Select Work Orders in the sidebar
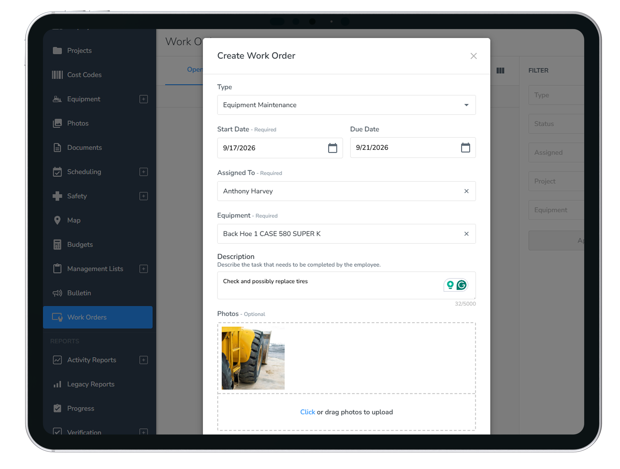Screen dimensions: 620x469 coord(98,317)
